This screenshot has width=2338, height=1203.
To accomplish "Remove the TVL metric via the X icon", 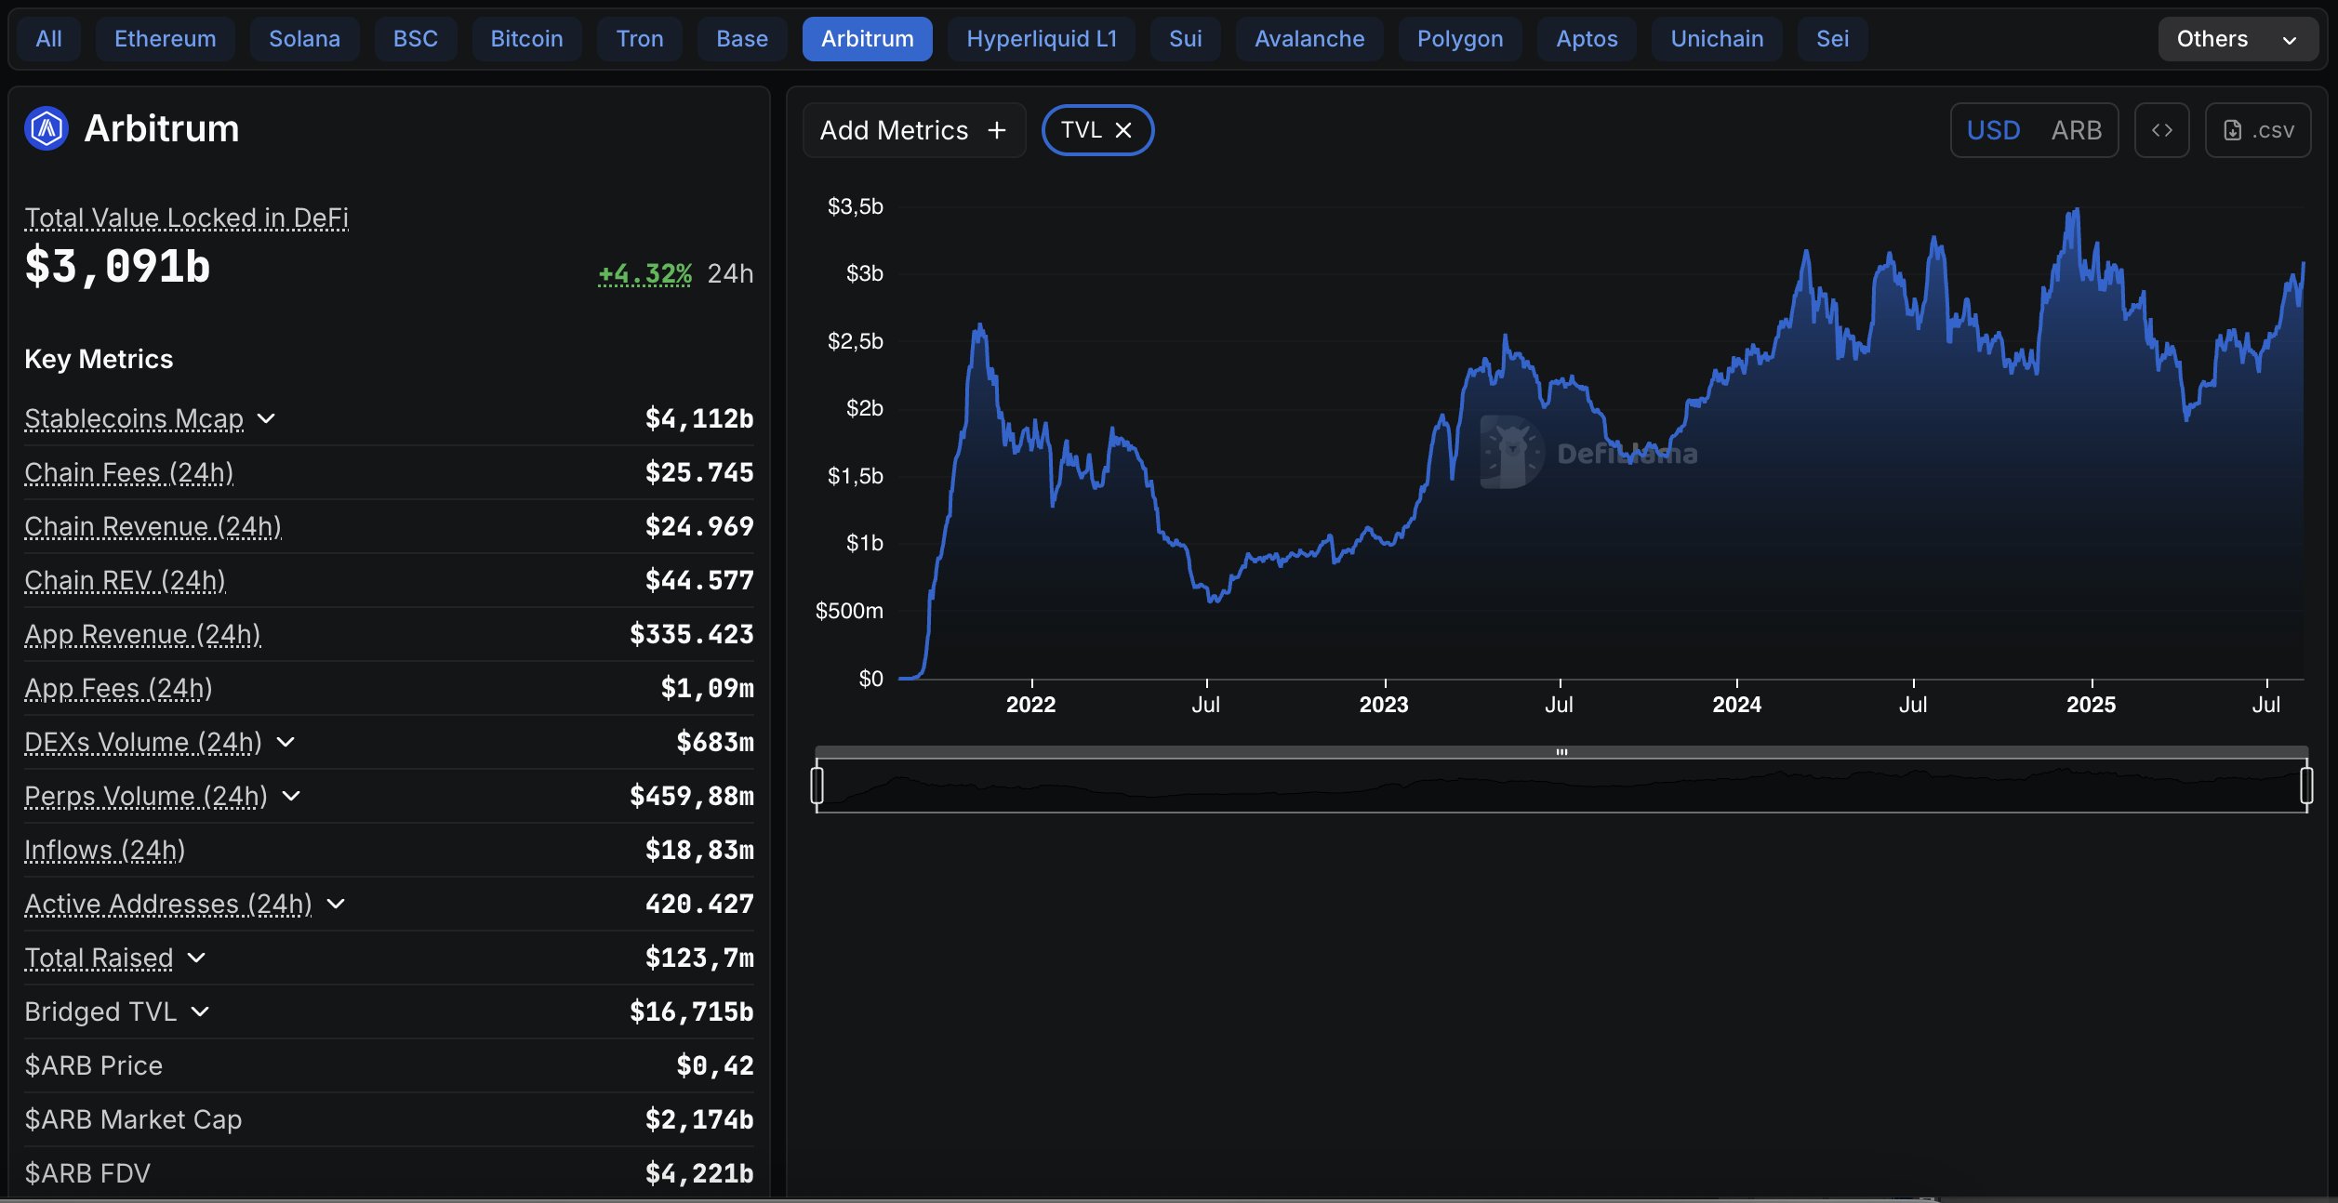I will 1123,130.
